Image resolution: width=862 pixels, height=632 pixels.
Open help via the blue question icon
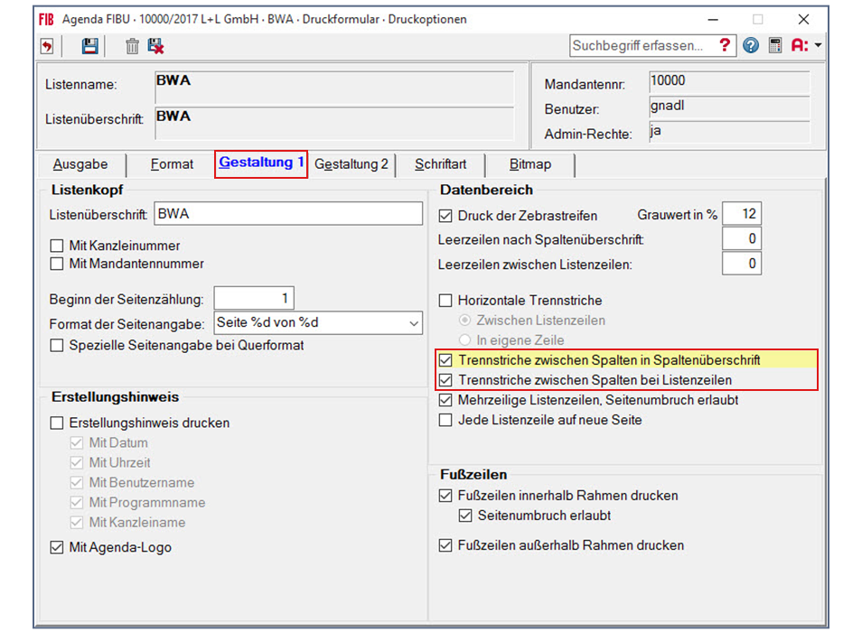[x=750, y=45]
